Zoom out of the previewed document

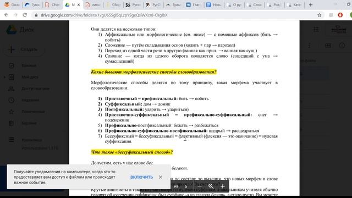pos(199,186)
